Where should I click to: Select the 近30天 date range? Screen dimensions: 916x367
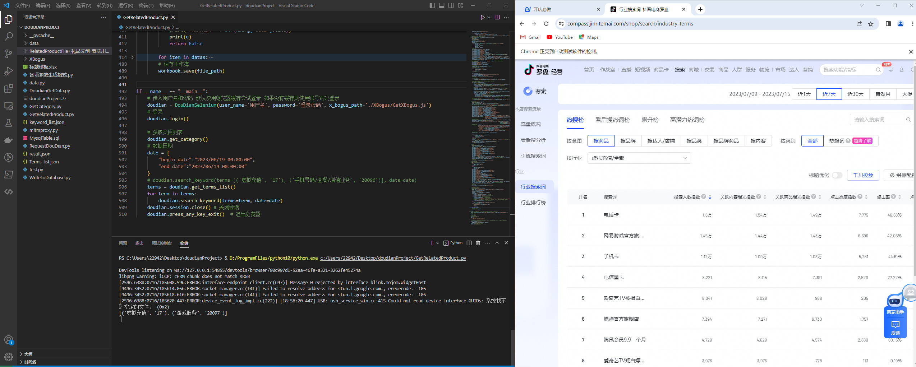[855, 94]
